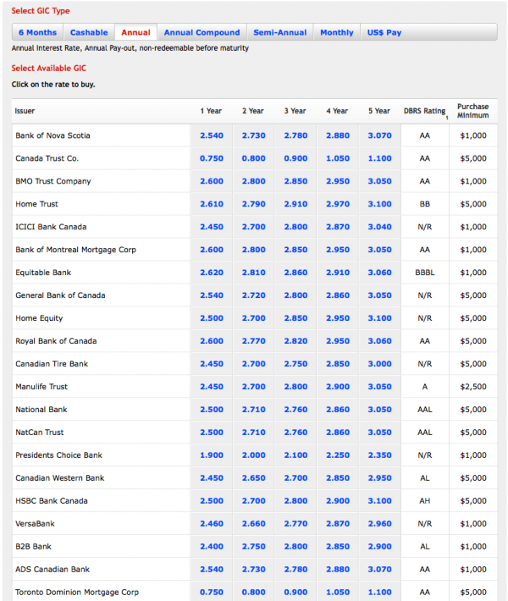Select ICICI Bank Canada 4 Year rate 2.870
This screenshot has width=508, height=601.
338,227
